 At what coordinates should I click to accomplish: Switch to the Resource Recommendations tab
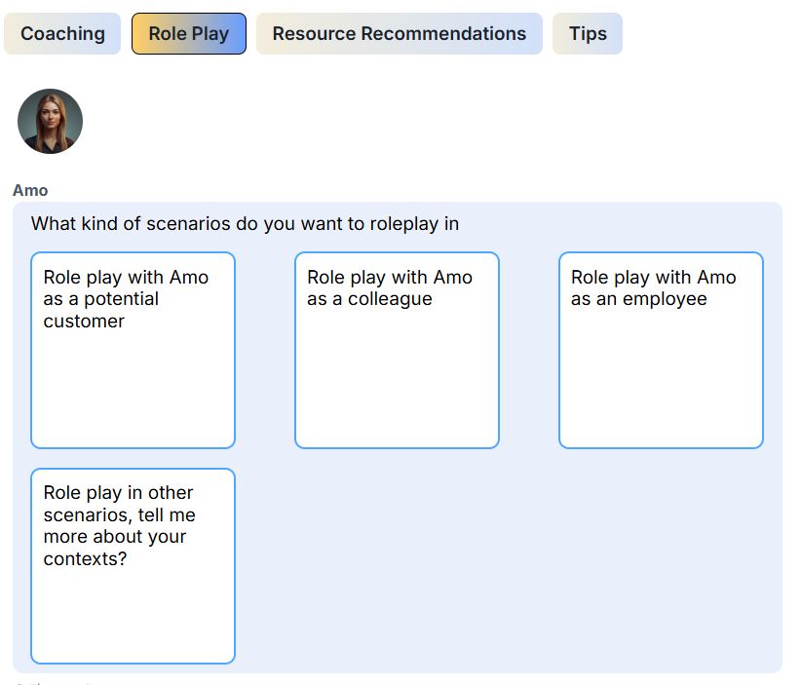399,34
